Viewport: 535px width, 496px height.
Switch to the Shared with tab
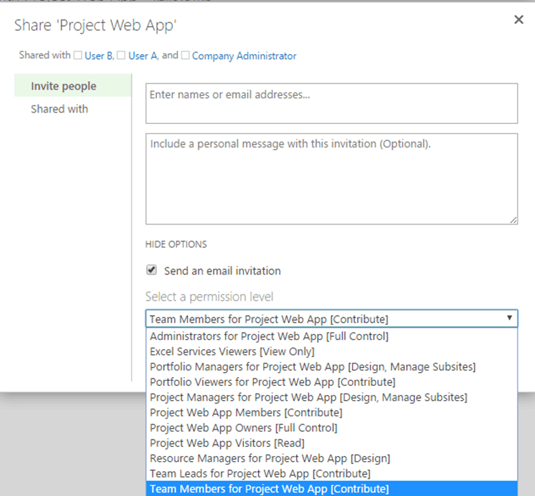coord(59,109)
